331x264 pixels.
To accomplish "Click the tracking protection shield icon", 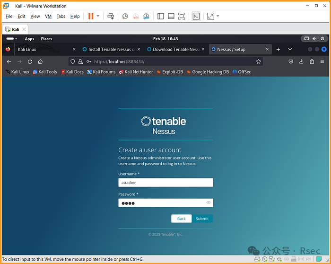I will click(x=73, y=62).
